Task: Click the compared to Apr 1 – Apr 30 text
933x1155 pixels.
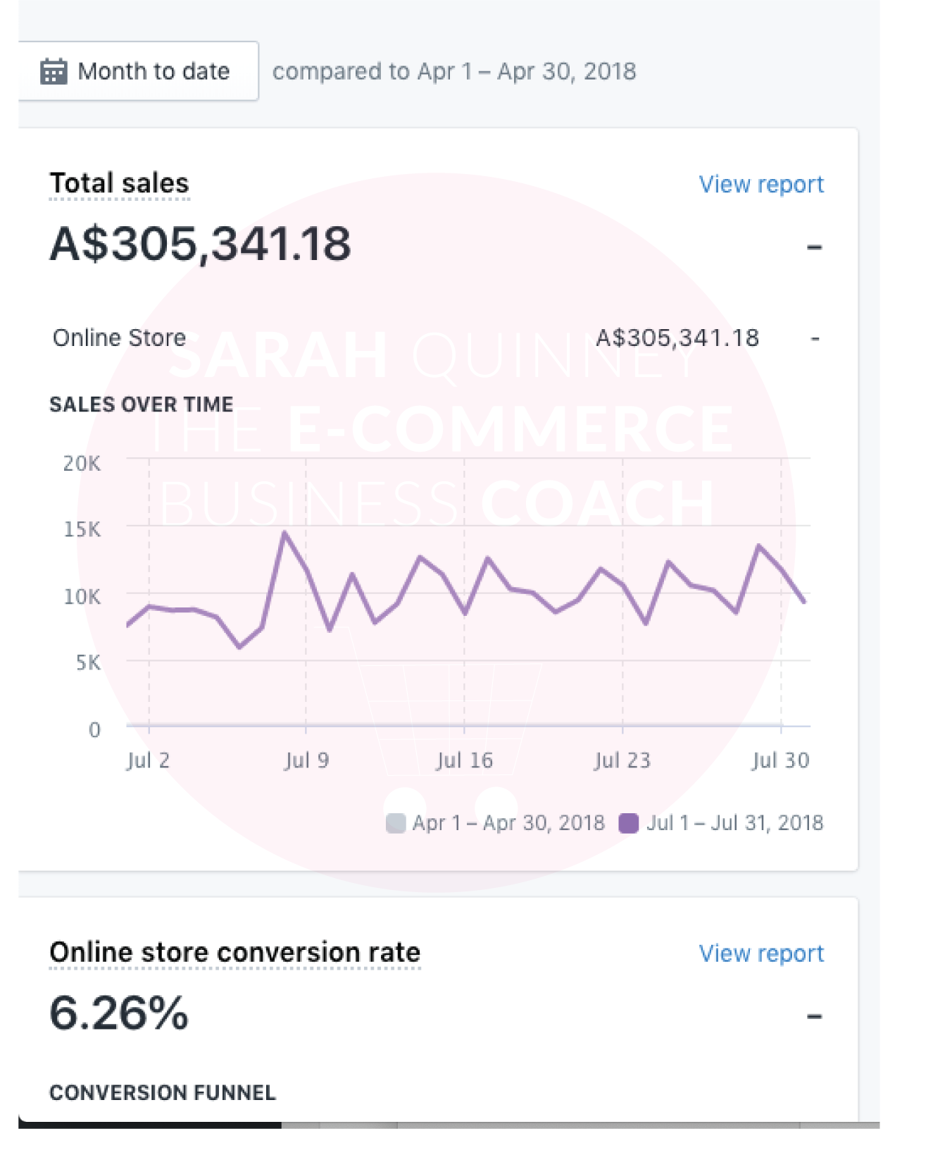Action: [x=454, y=71]
